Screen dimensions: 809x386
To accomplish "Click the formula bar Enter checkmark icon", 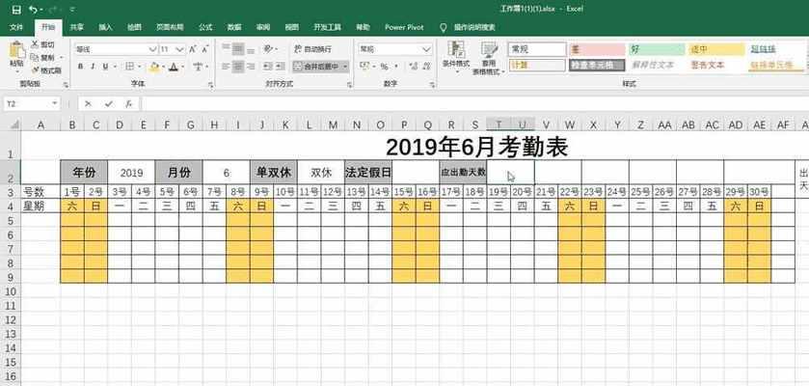I will [108, 103].
